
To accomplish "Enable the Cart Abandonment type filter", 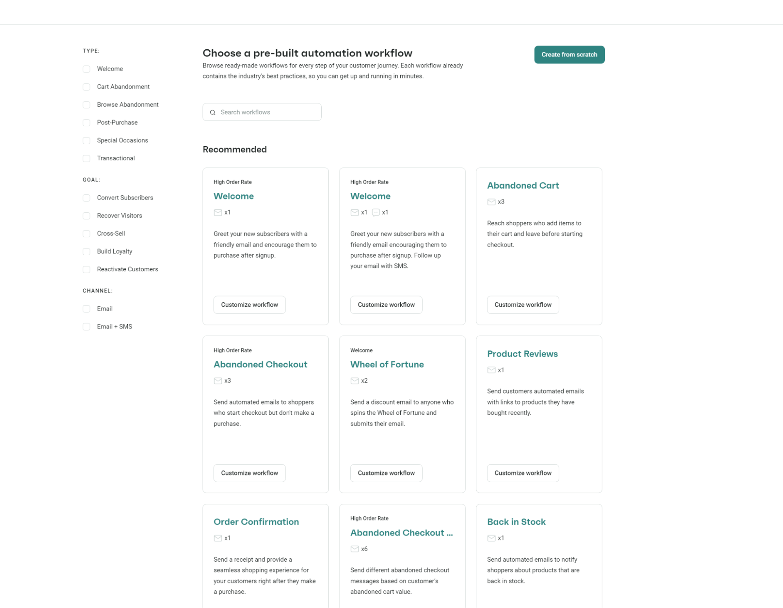I will point(86,87).
